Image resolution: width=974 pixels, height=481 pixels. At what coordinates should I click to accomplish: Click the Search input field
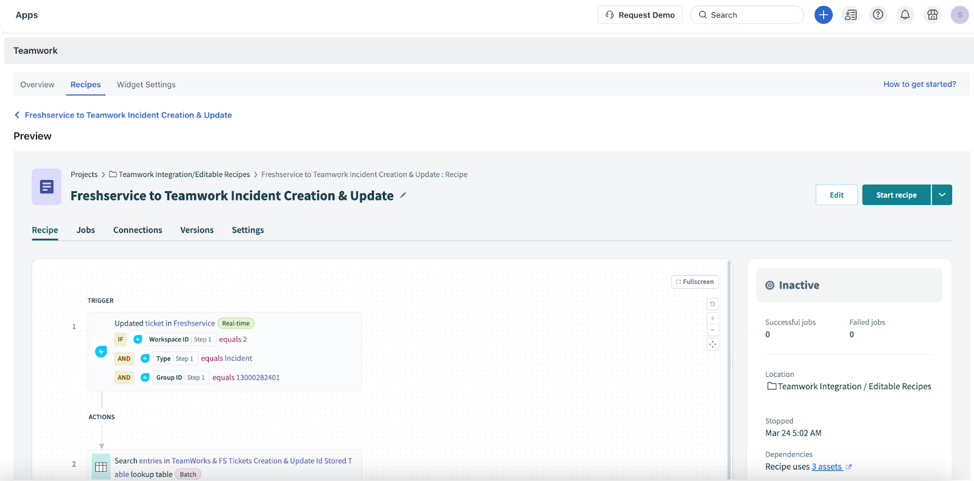coord(747,15)
